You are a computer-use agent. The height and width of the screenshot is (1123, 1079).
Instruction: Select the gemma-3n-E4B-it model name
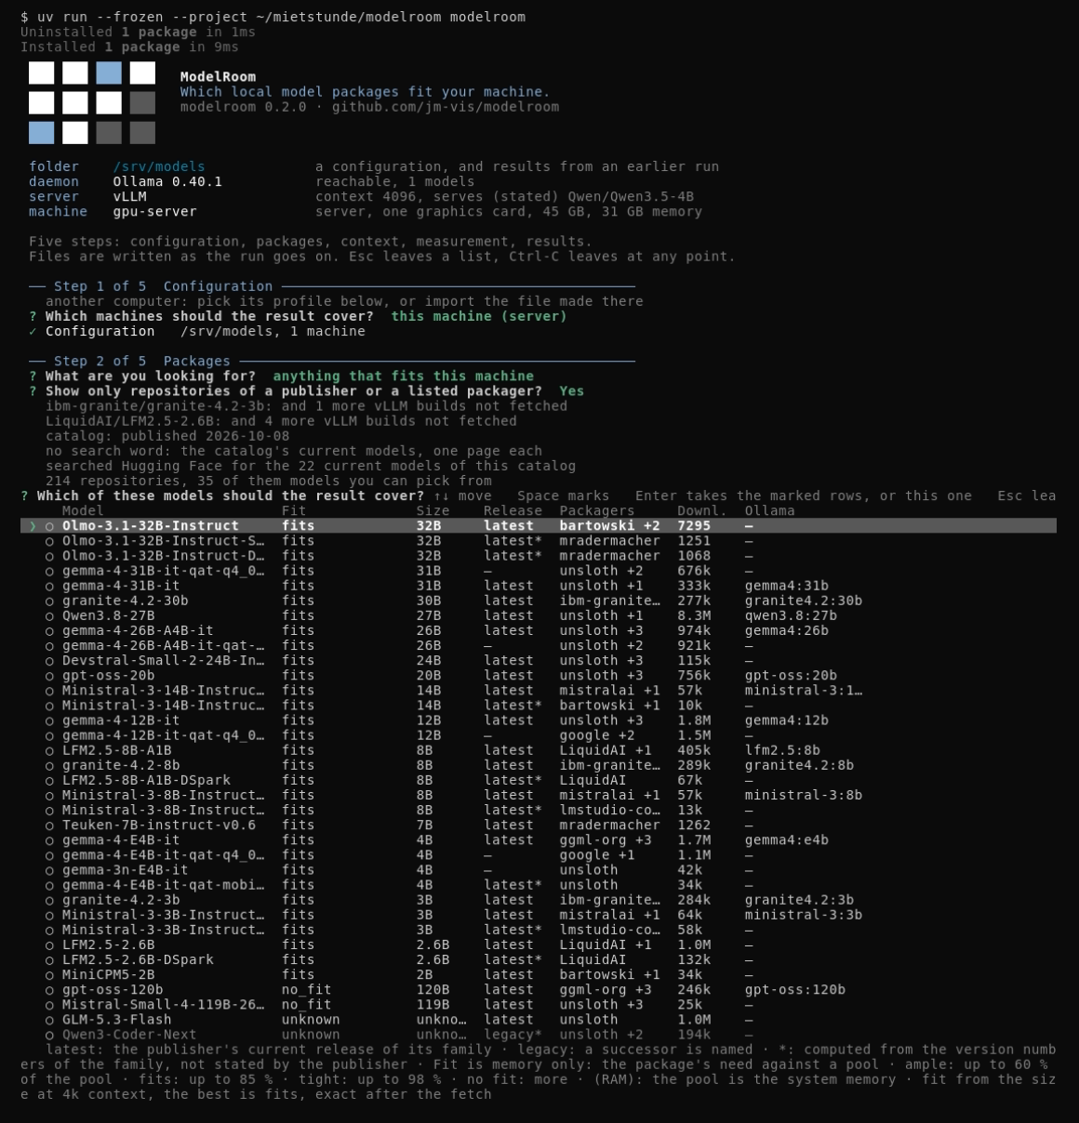pyautogui.click(x=125, y=870)
